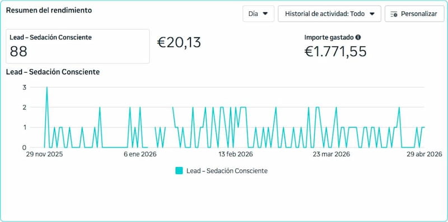
Task: Open Historial de actividad: Todo dropdown
Action: point(329,13)
